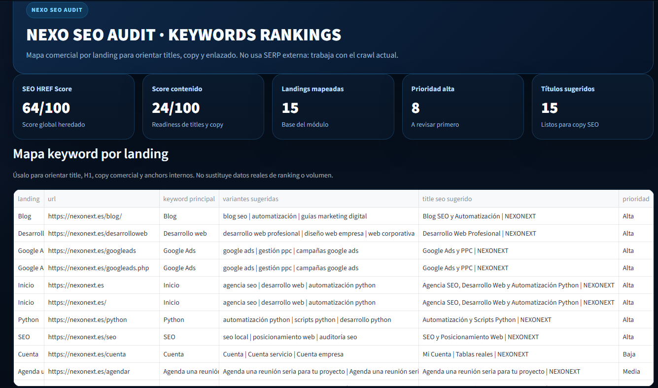Click the Títulos sugeridos card
The image size is (658, 388).
592,106
